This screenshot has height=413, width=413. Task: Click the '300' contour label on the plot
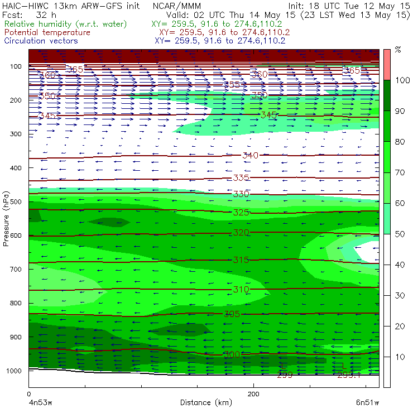[232, 354]
